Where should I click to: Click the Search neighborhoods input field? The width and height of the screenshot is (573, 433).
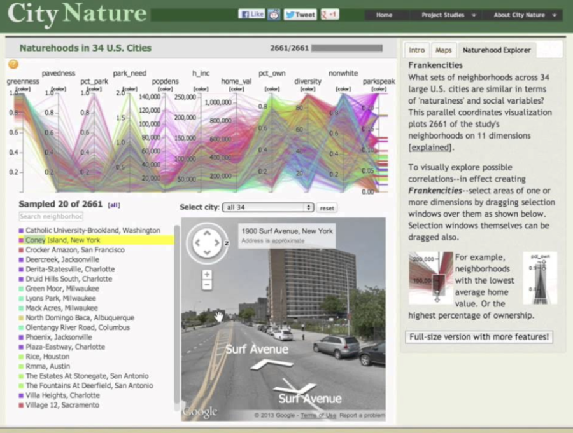click(x=51, y=217)
